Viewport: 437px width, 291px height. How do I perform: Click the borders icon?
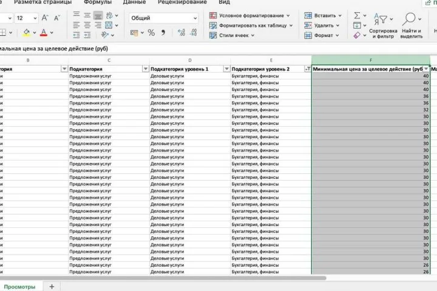[x=3, y=33]
